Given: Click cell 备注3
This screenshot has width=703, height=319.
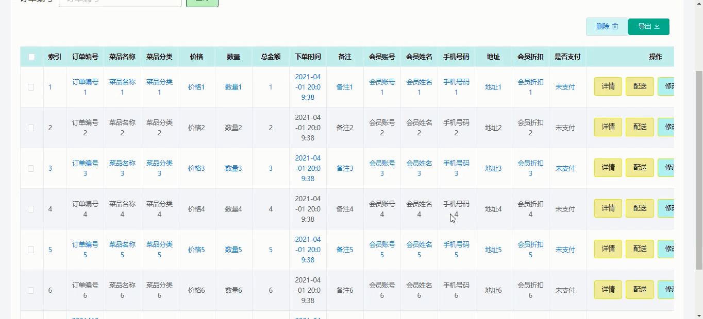Looking at the screenshot, I should point(345,168).
